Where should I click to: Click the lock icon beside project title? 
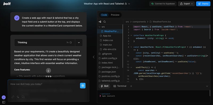pos(126,4)
